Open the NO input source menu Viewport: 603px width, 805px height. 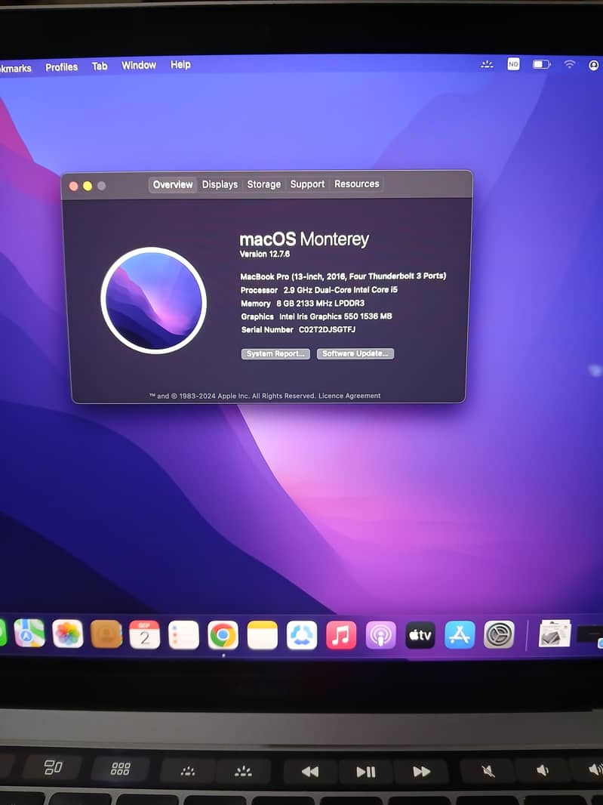(513, 64)
